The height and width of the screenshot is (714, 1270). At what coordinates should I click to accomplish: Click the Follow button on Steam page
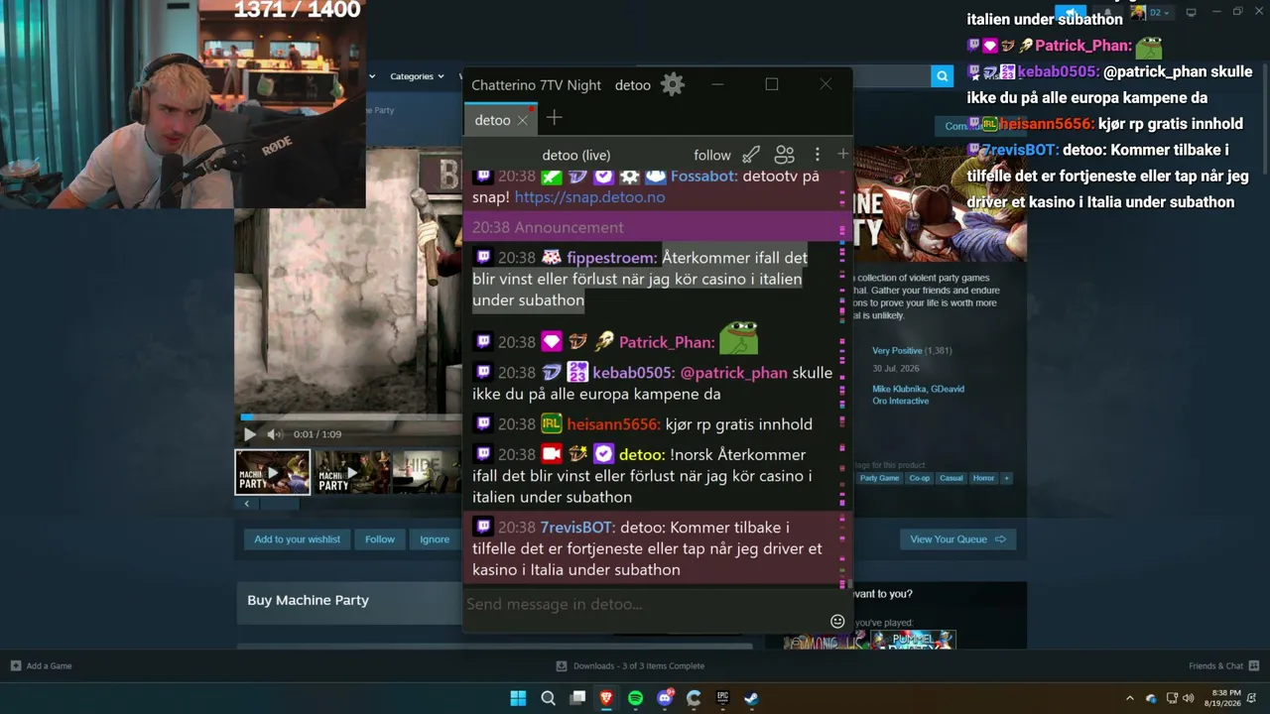pos(380,539)
